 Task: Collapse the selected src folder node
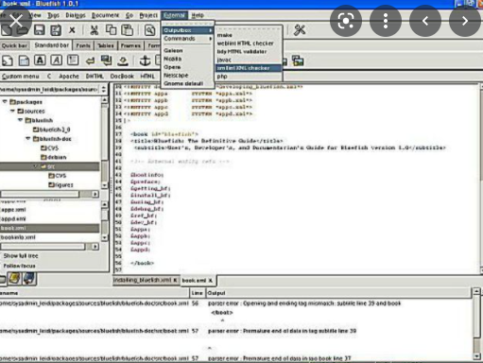click(x=36, y=166)
